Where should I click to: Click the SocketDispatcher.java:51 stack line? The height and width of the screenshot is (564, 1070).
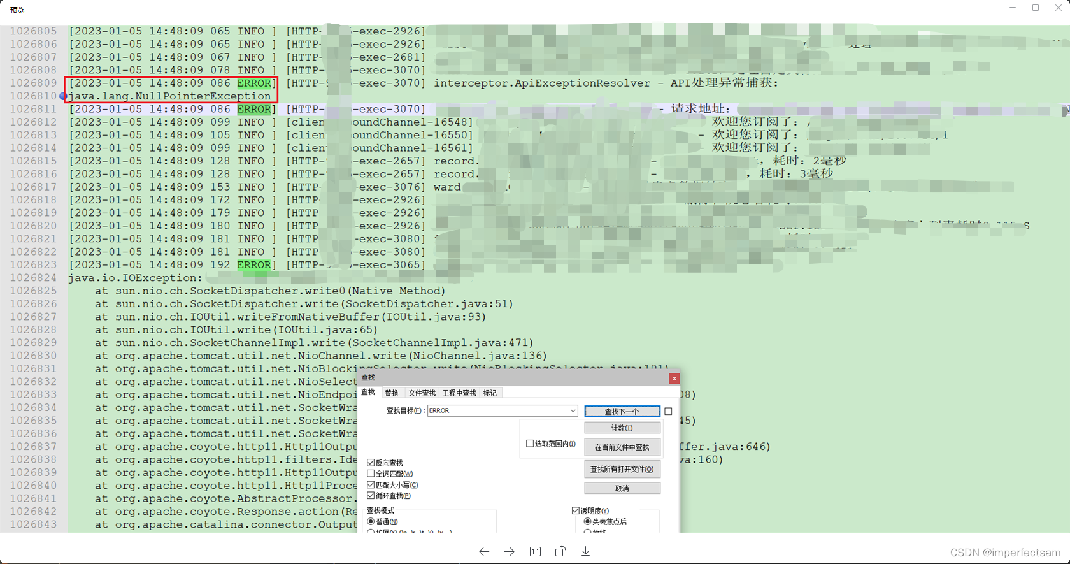tap(304, 304)
